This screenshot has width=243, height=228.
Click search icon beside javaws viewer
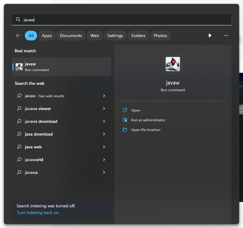click(x=19, y=109)
